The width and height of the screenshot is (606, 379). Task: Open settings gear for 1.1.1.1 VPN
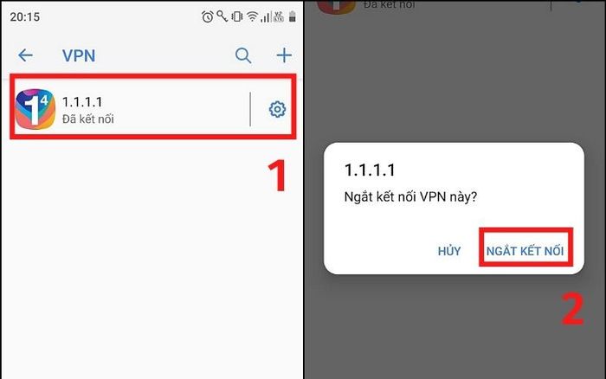click(277, 109)
